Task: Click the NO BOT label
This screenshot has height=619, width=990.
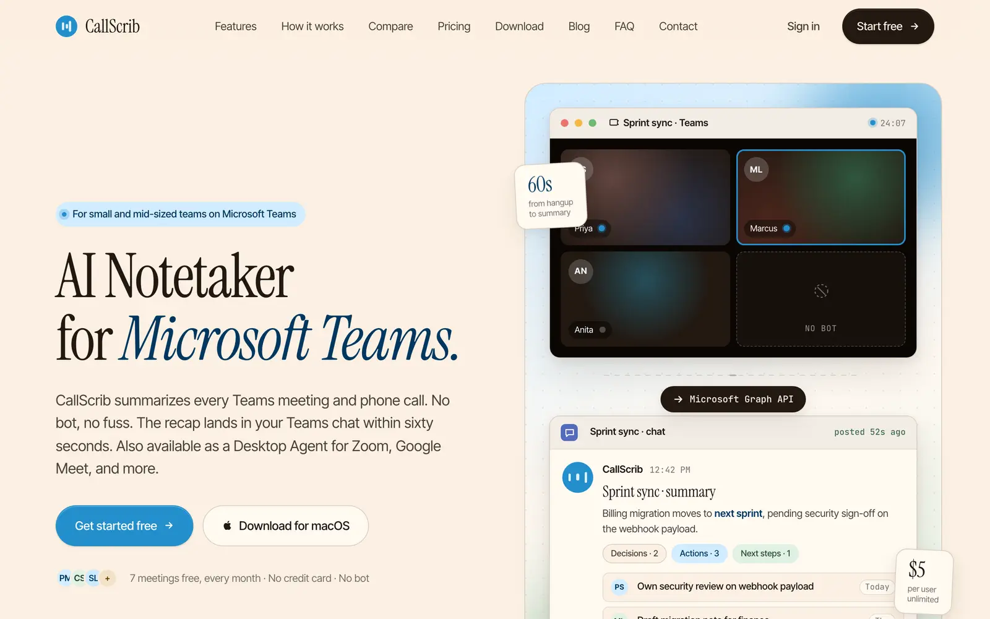Action: 821,329
